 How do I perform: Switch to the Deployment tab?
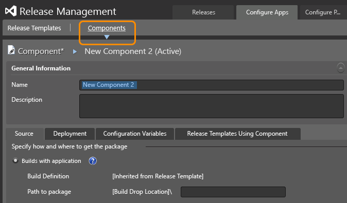tap(70, 134)
